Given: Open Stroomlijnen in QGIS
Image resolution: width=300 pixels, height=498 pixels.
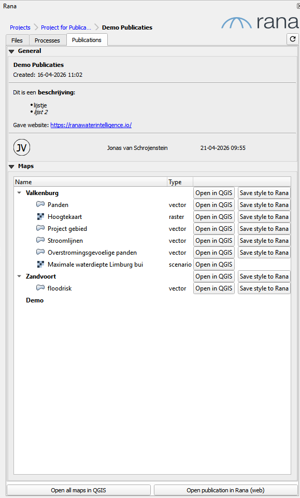Looking at the screenshot, I should [x=214, y=240].
